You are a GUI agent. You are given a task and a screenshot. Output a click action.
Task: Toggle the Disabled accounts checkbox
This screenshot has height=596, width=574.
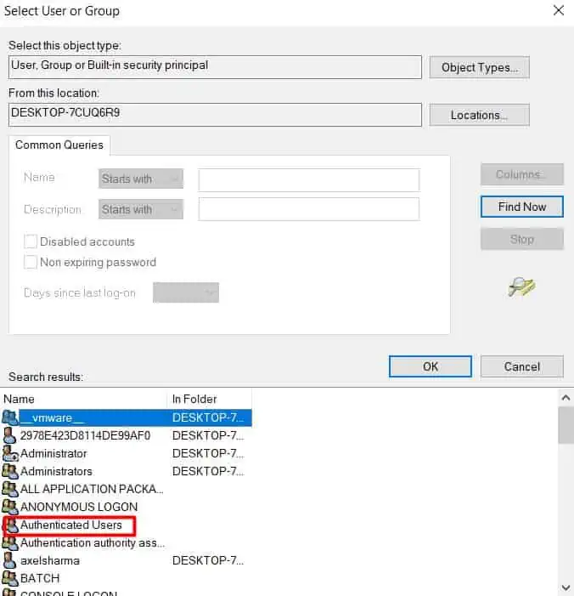point(31,241)
